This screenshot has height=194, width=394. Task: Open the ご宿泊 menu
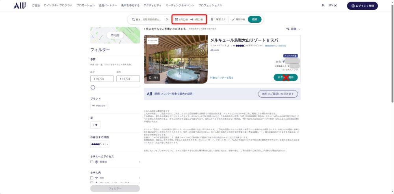[36, 6]
